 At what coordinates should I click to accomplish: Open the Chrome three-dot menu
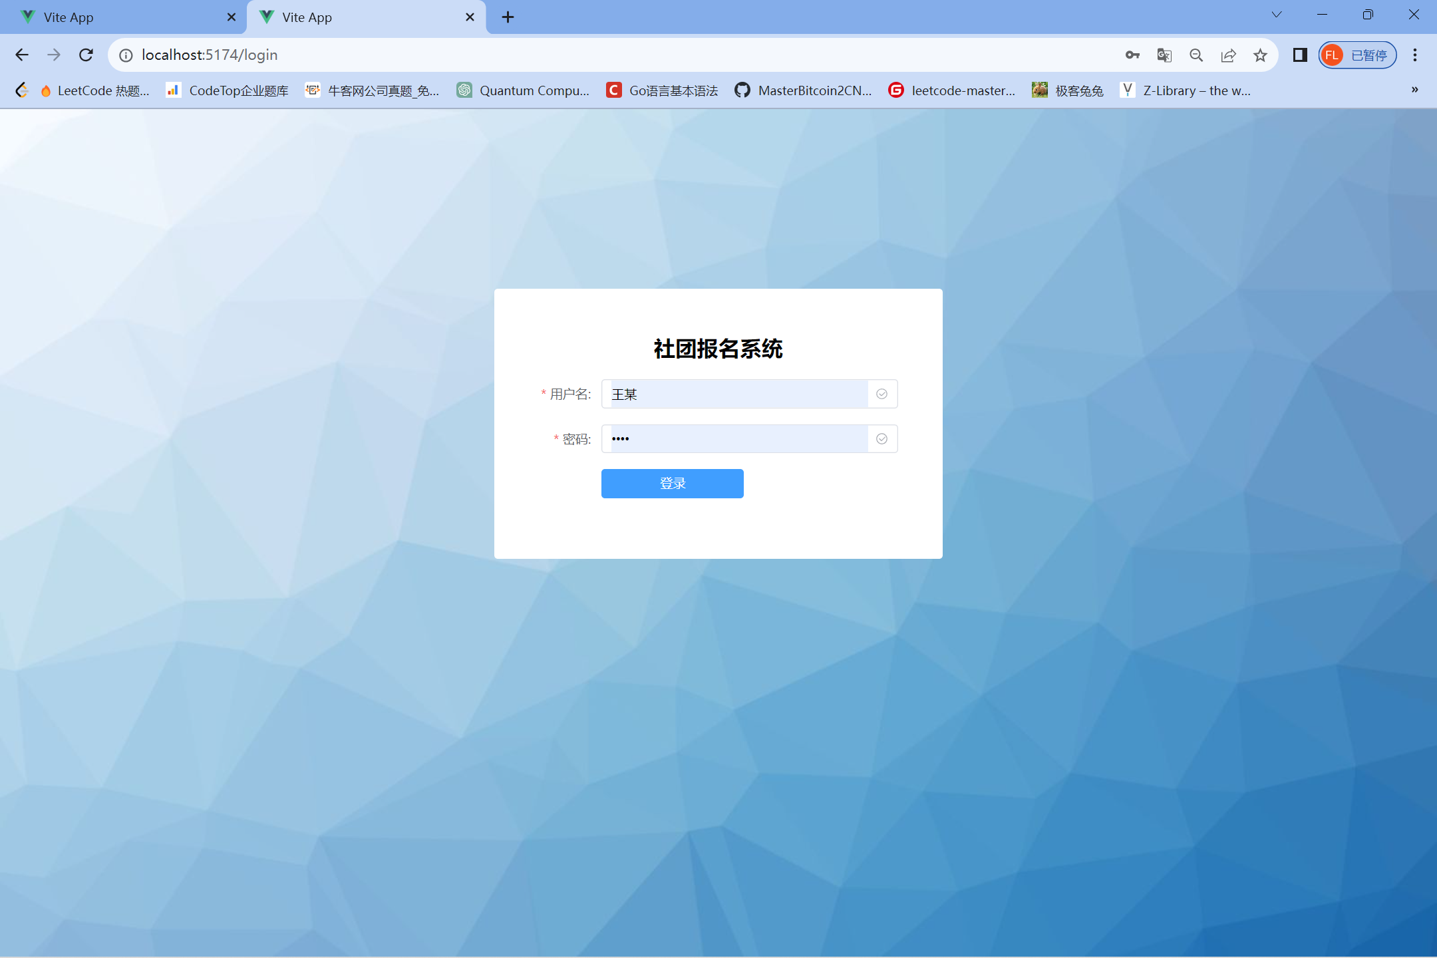1415,55
